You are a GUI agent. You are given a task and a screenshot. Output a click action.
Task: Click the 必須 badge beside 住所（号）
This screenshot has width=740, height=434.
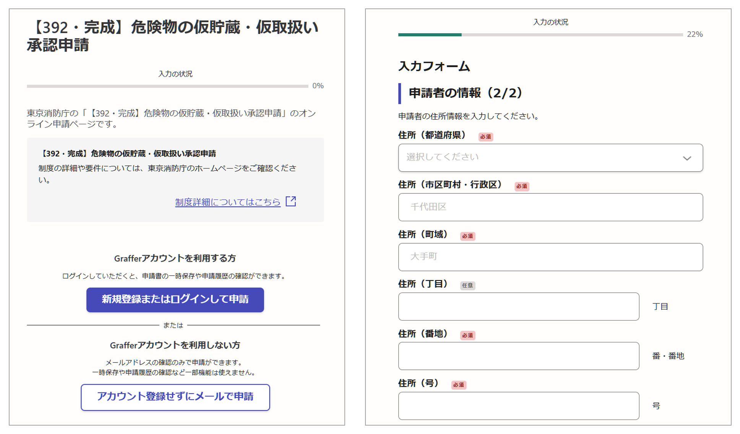pos(458,385)
